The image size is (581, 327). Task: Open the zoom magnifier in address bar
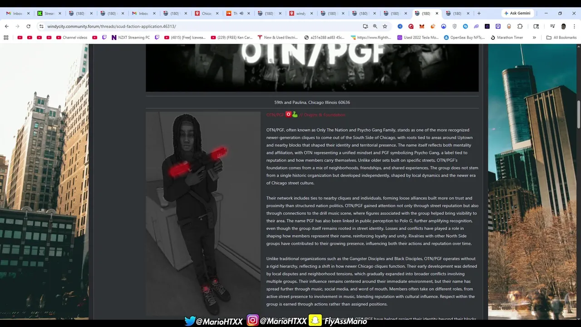click(375, 26)
